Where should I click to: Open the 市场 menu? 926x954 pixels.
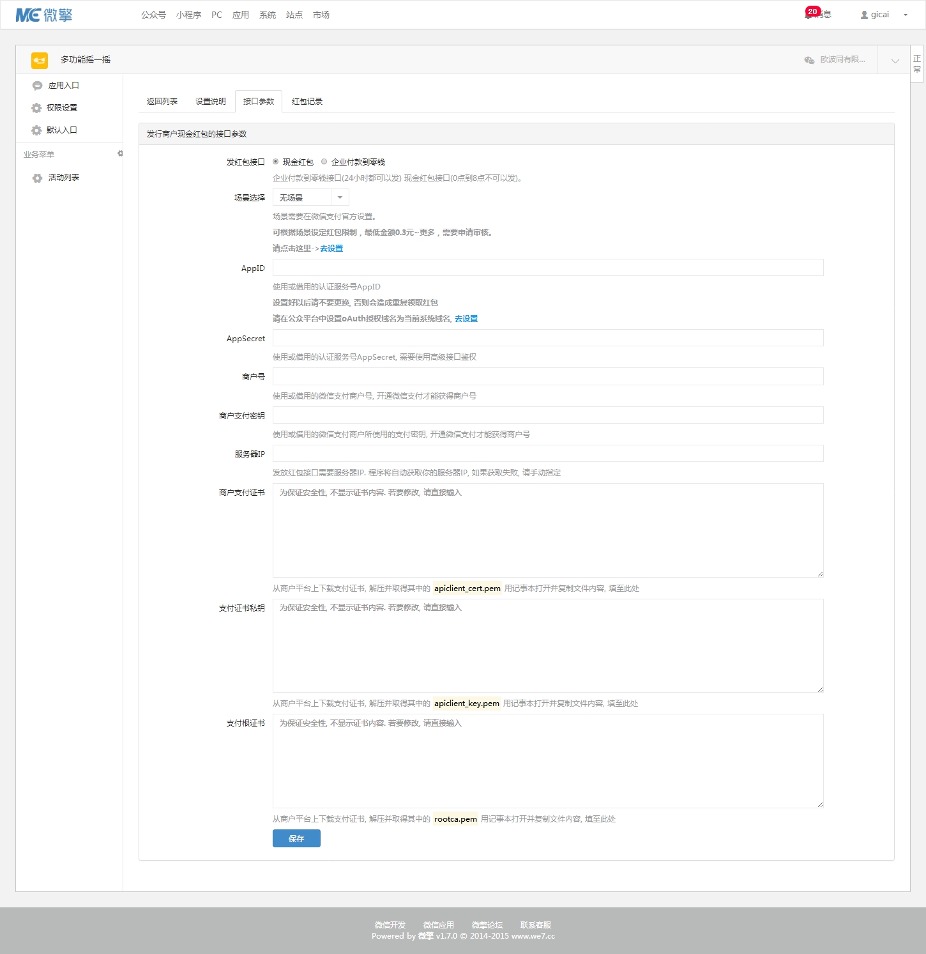[321, 15]
